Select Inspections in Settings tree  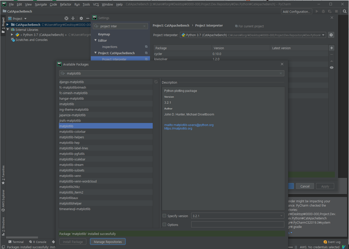coord(109,47)
